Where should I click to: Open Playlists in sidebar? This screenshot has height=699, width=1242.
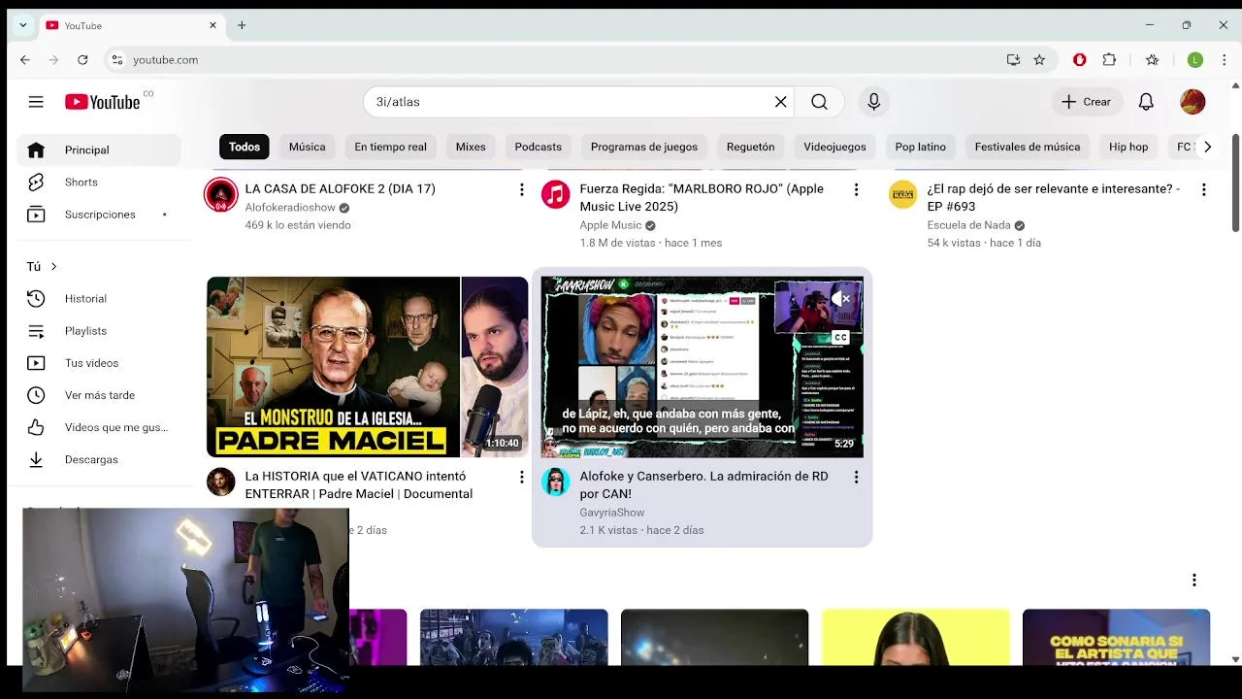(99, 331)
